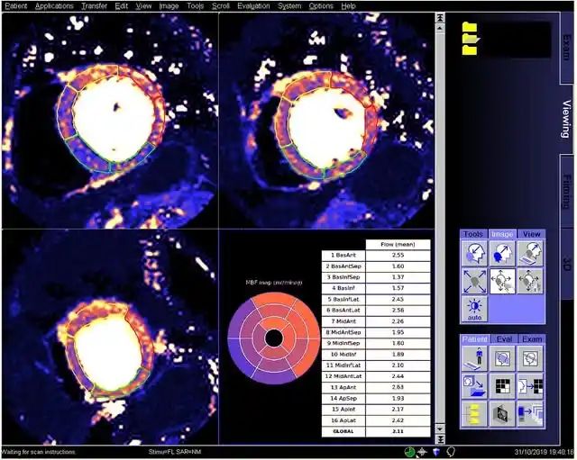This screenshot has height=460, width=577.
Task: Click the head outline status icon
Action: (451, 452)
